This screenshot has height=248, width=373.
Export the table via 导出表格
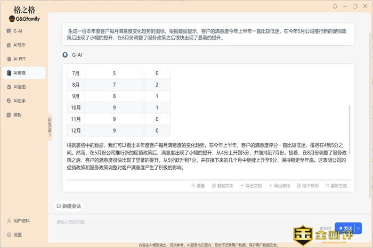[280, 186]
